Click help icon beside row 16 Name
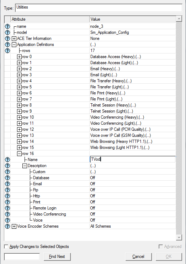This screenshot has height=264, width=186. (x=7, y=160)
